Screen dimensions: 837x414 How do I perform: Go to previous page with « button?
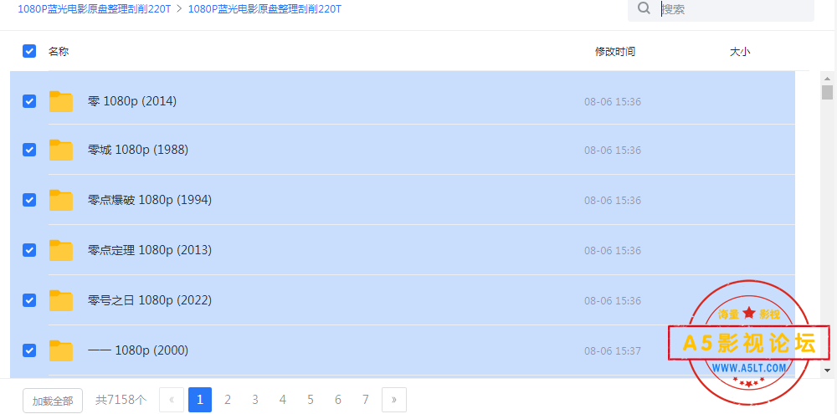172,400
